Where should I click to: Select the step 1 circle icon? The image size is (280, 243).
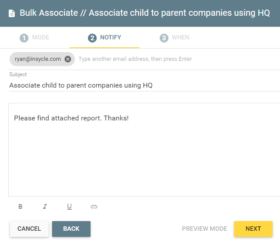coord(24,38)
